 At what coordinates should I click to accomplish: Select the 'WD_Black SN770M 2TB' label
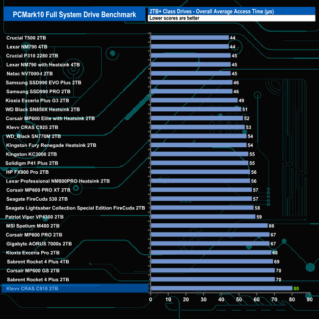[x=33, y=136]
